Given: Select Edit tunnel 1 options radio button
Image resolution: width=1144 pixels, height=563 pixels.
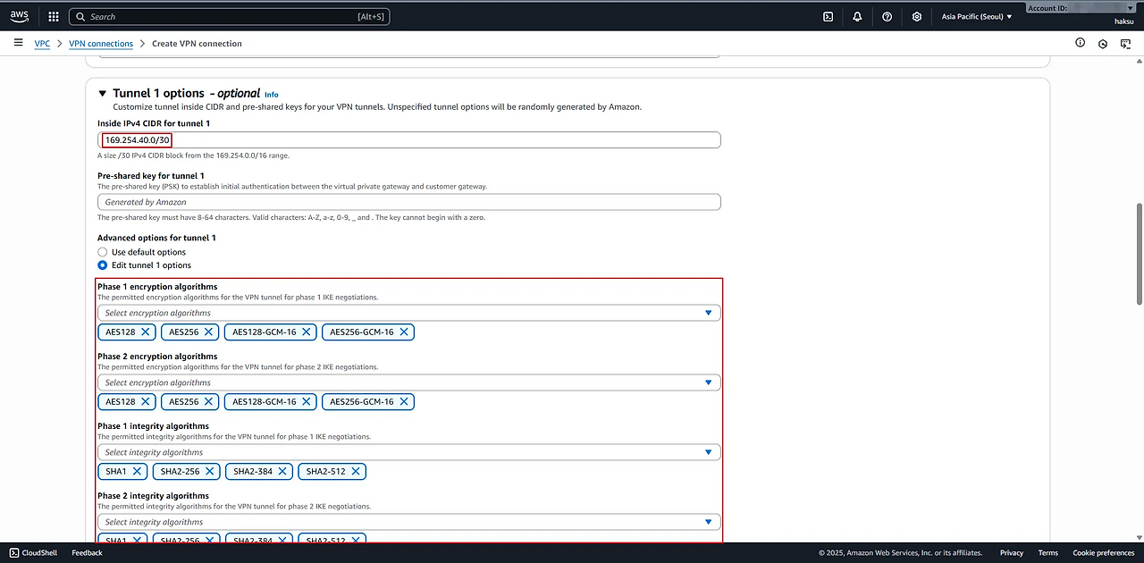Looking at the screenshot, I should [103, 265].
